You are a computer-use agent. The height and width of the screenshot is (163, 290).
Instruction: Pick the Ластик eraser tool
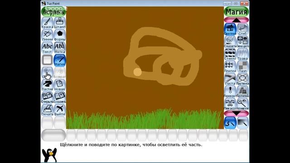pos(47,86)
